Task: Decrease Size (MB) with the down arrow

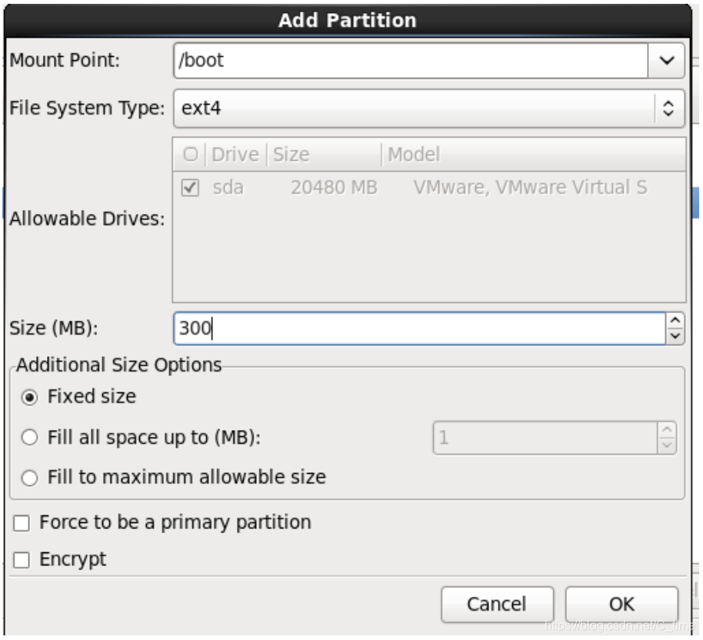Action: pos(675,336)
